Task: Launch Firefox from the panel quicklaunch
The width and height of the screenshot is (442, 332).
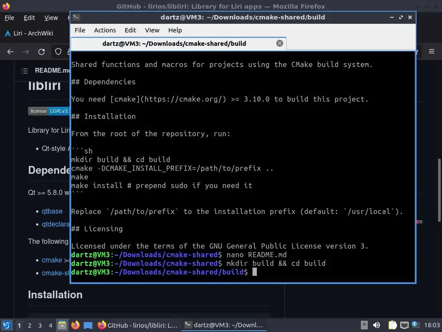Action: [x=75, y=325]
